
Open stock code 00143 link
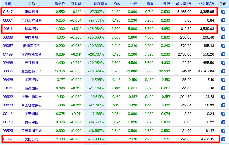click(8, 114)
